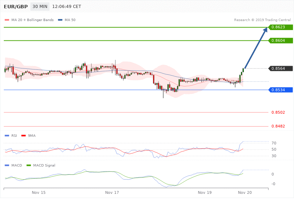Click the Nov 20 date axis label
Image resolution: width=294 pixels, height=199 pixels.
[x=245, y=192]
